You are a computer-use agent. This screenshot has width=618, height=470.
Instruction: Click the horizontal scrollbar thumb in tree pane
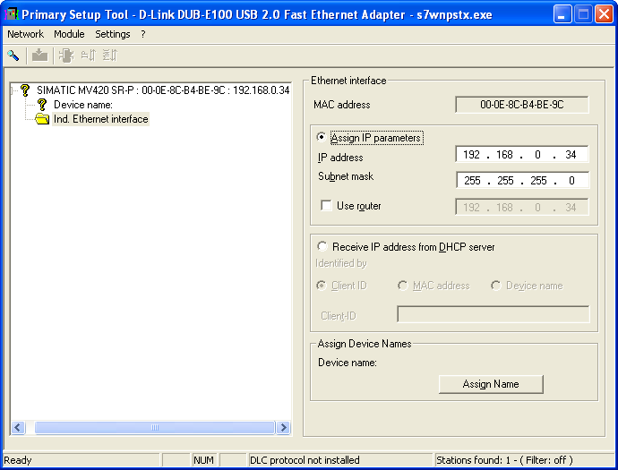[x=154, y=427]
